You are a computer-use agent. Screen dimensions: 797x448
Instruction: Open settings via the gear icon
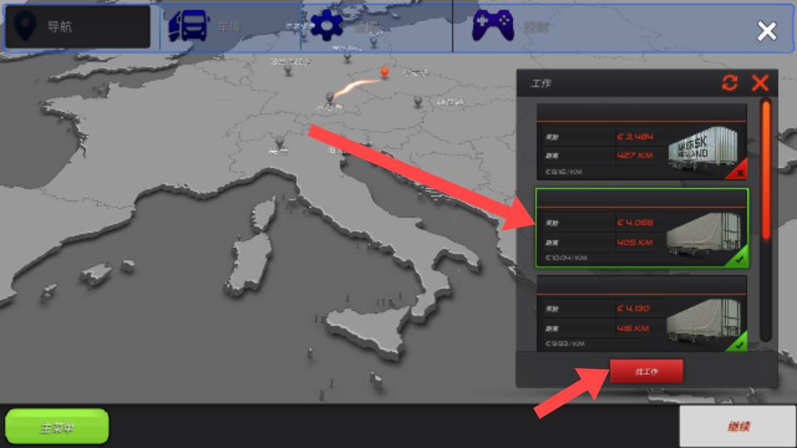pos(326,26)
